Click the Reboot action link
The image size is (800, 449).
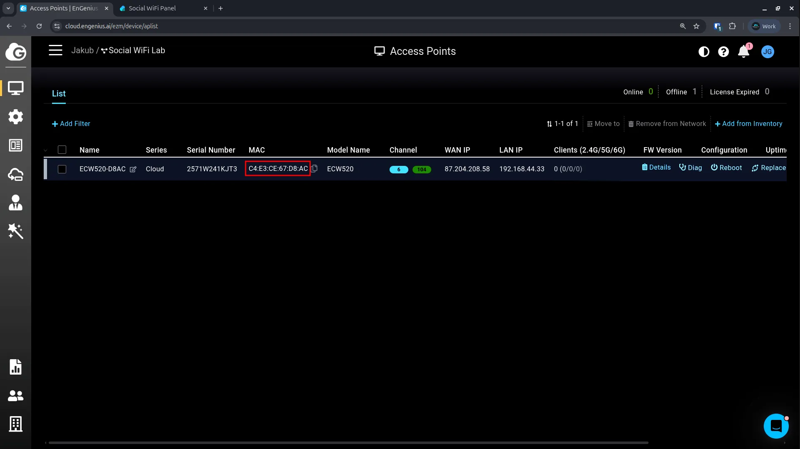coord(726,168)
